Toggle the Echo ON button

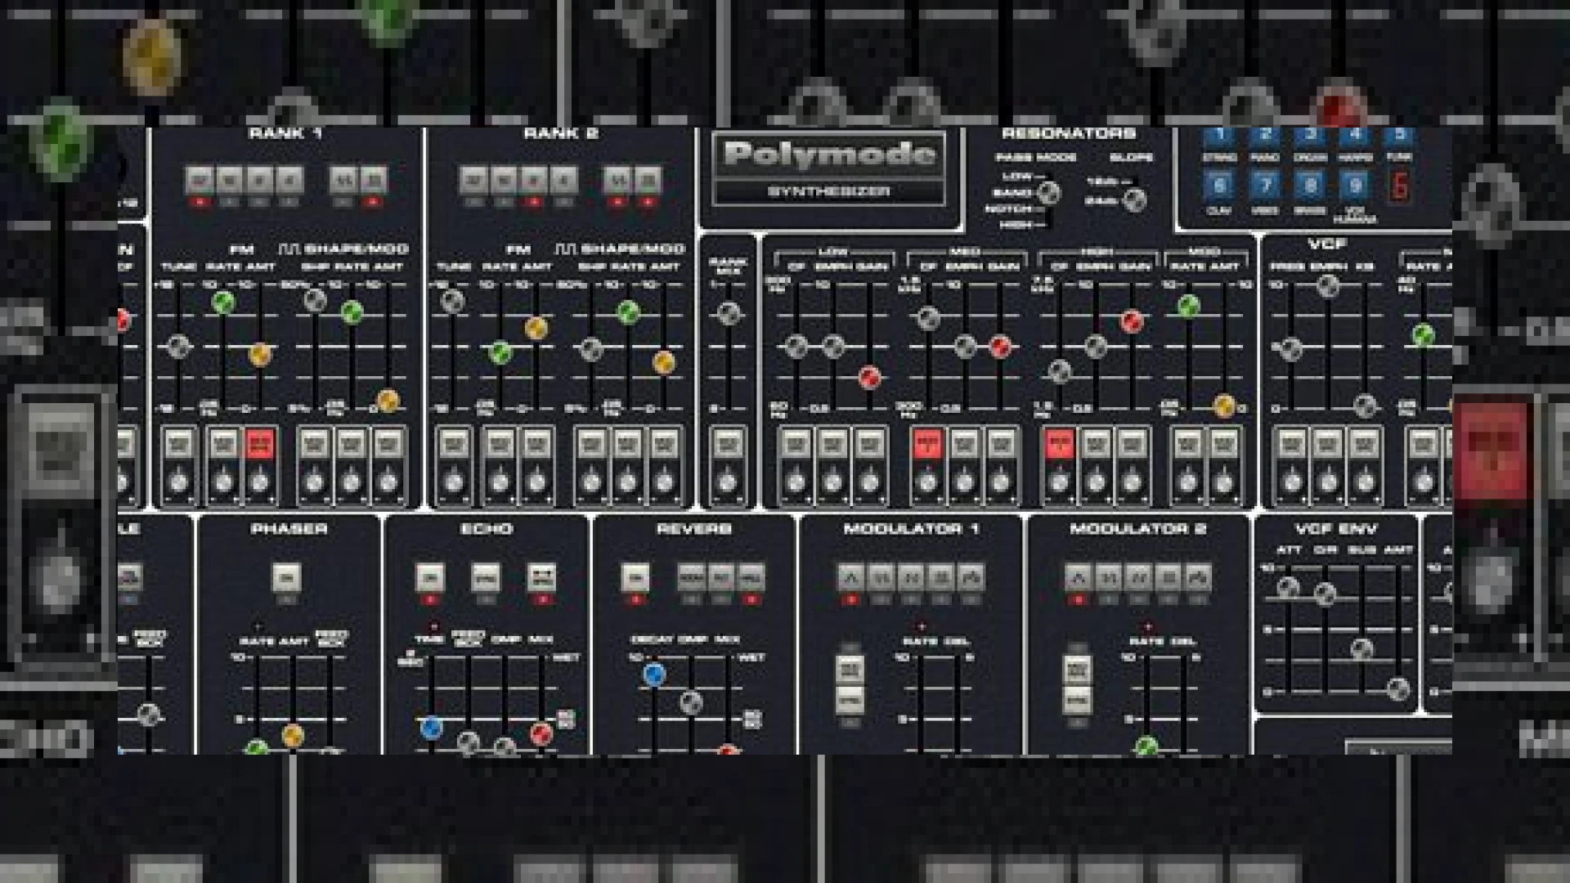pos(430,577)
